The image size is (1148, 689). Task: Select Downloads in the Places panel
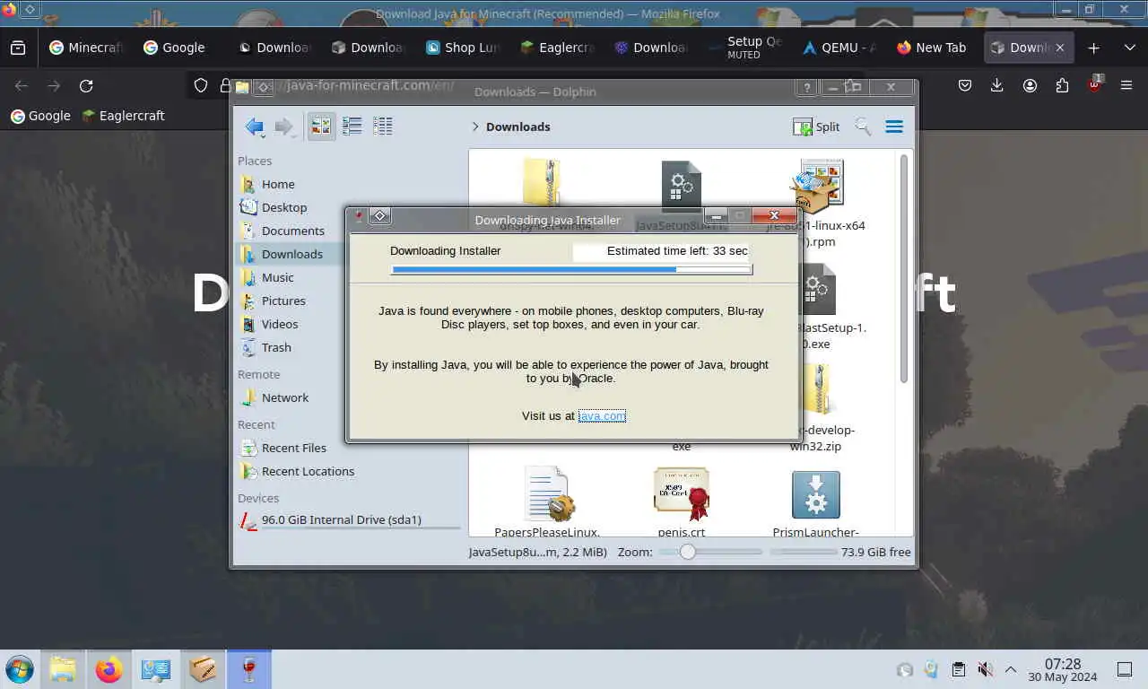click(291, 254)
